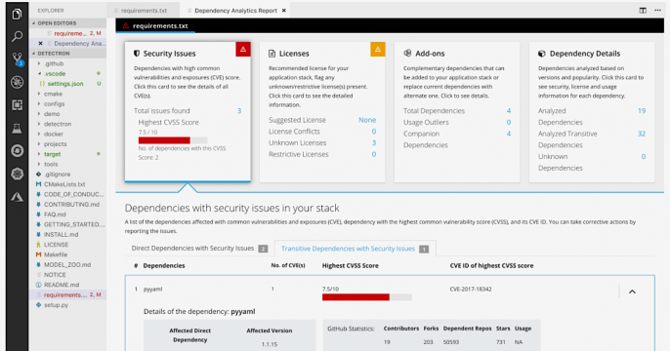Open the more actions ellipsis menu
Image resolution: width=670 pixels, height=351 pixels.
tap(657, 10)
